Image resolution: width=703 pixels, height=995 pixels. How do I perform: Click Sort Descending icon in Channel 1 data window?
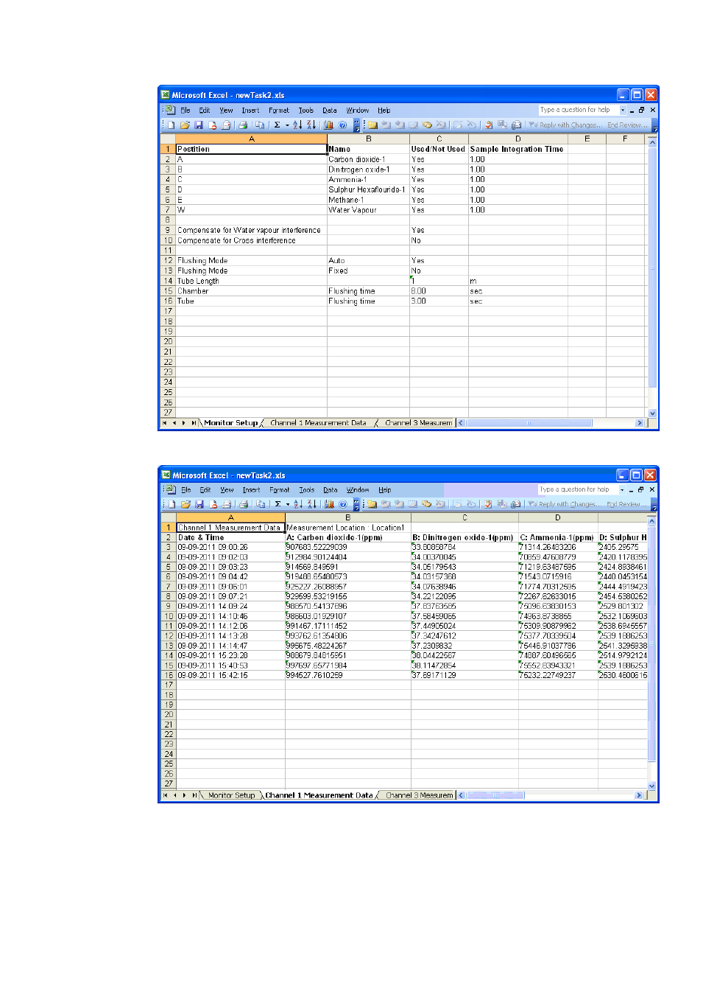311,505
